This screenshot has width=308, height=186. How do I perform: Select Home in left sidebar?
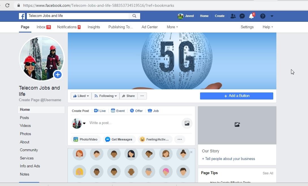[x=41, y=110]
